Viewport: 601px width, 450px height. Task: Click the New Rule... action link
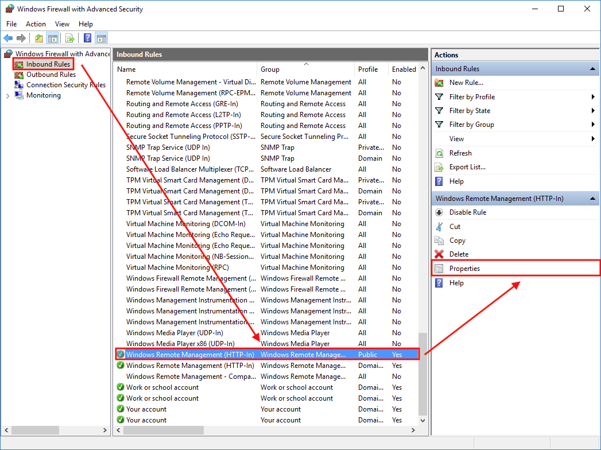coord(466,83)
